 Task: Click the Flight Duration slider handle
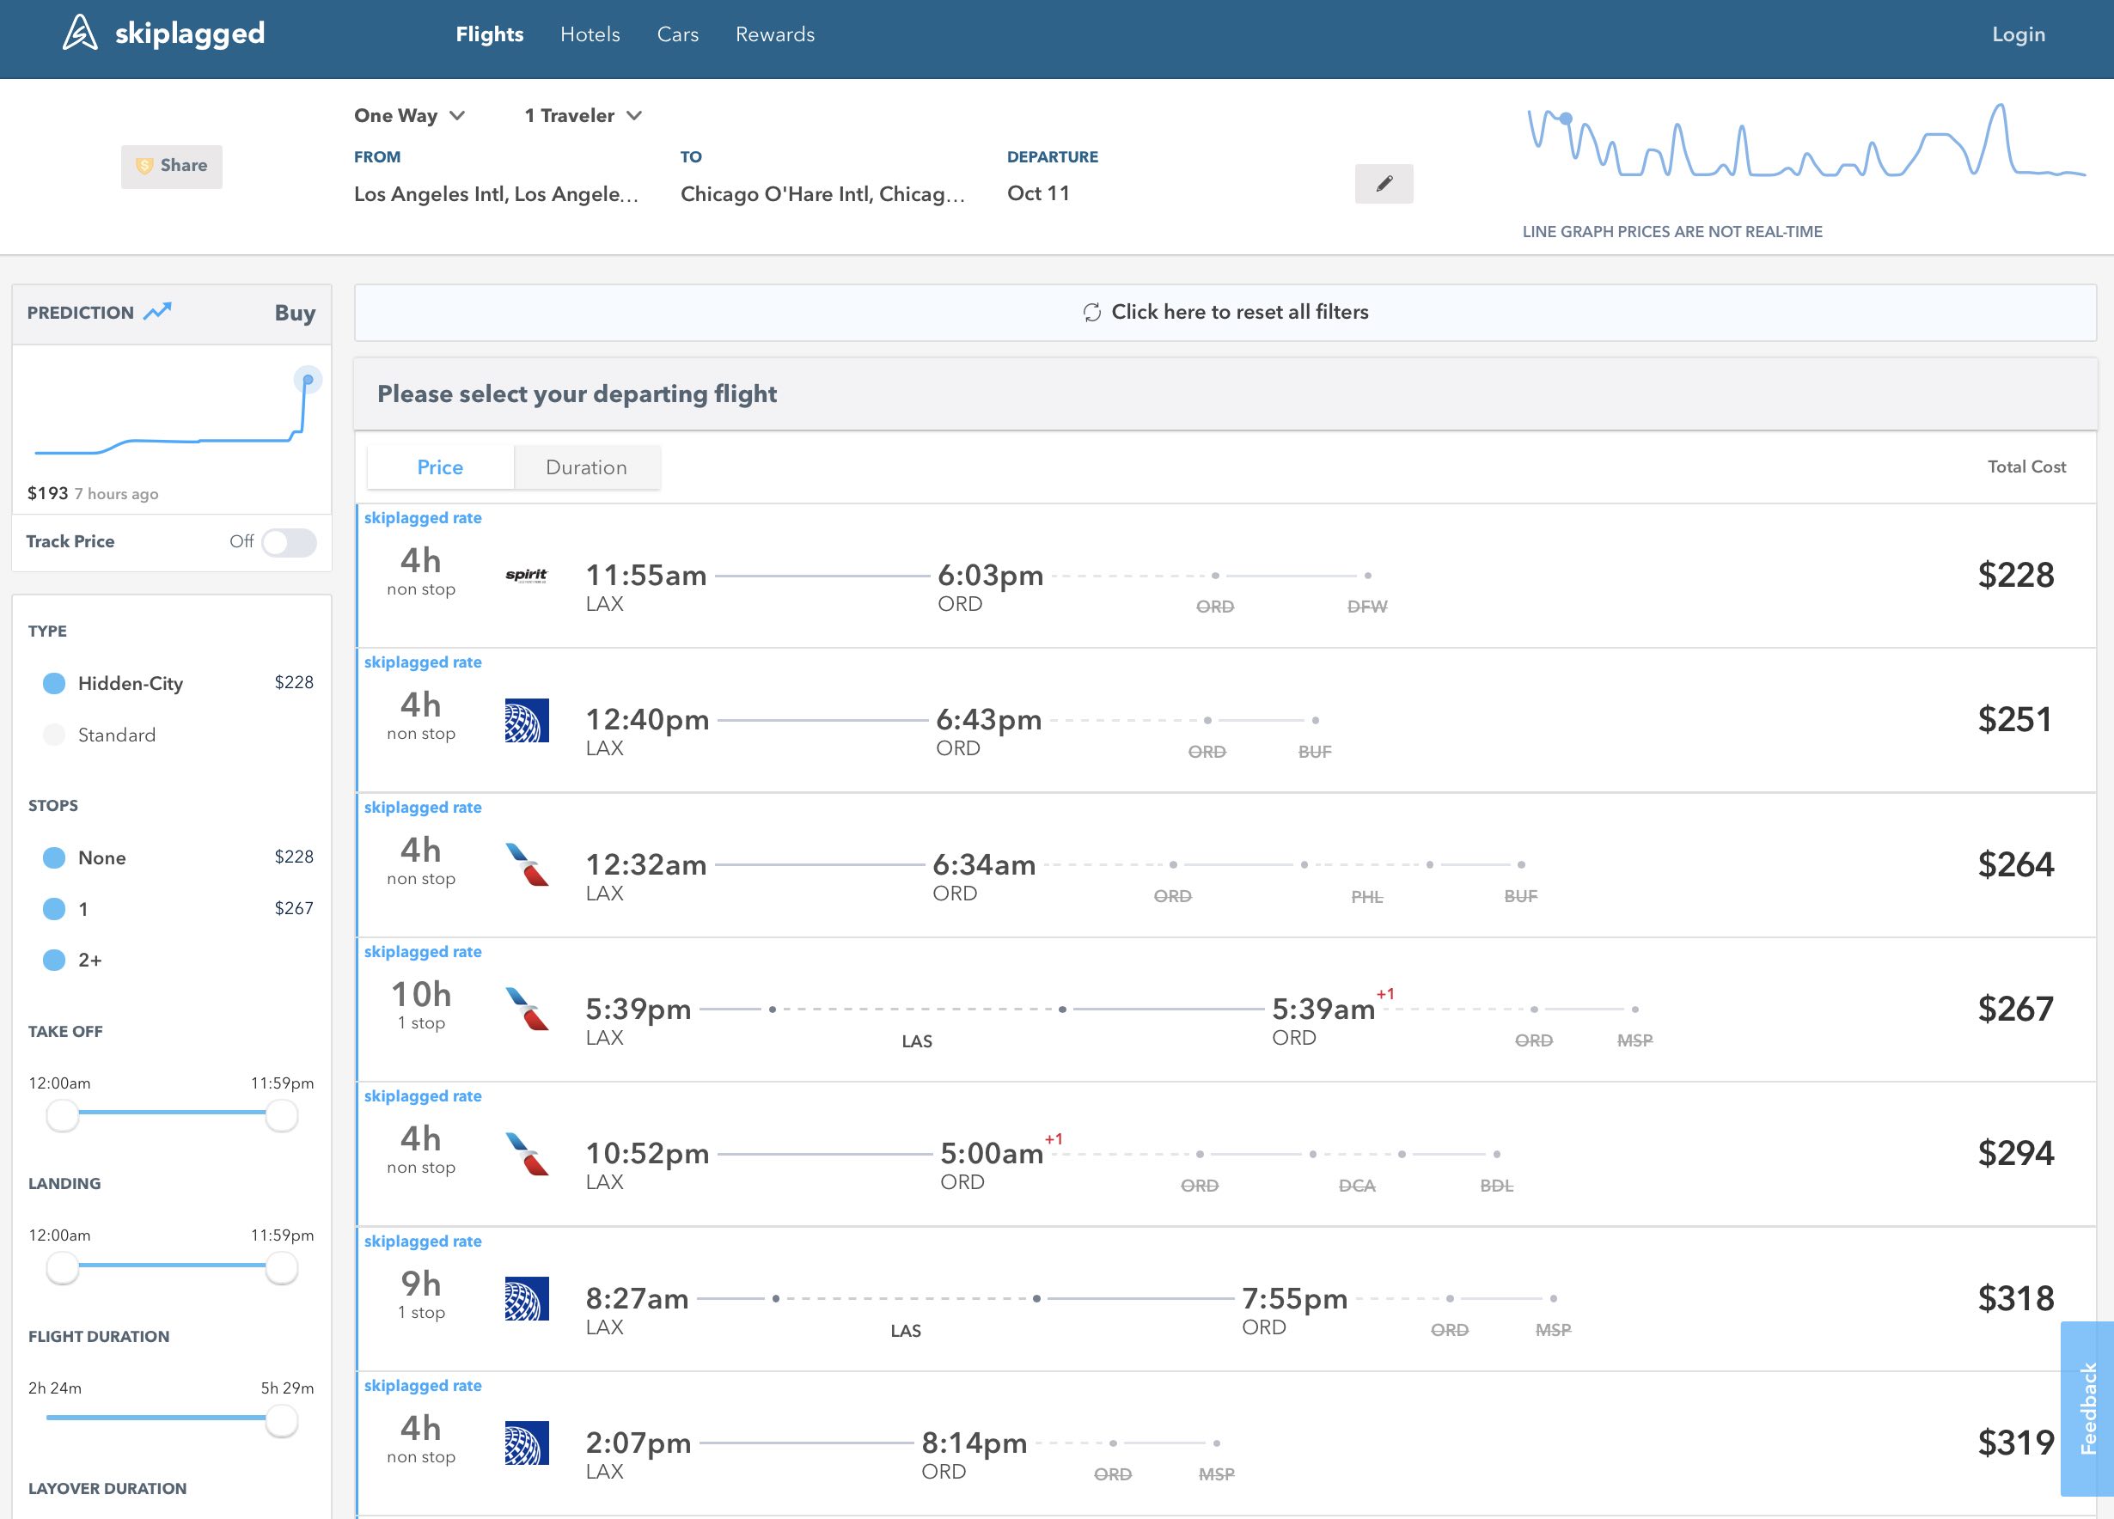(x=282, y=1421)
